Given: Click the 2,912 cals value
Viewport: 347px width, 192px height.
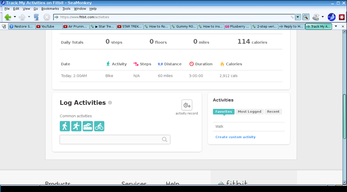Looking at the screenshot, I should (229, 76).
